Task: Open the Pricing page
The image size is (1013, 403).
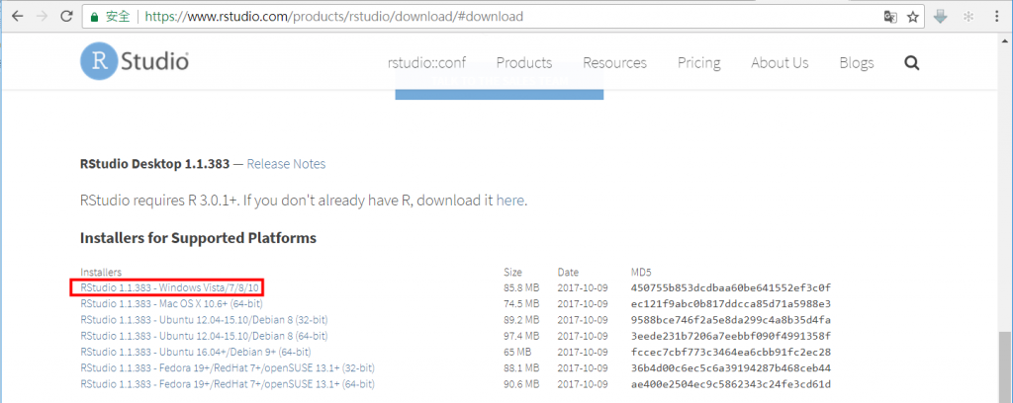Action: (699, 62)
